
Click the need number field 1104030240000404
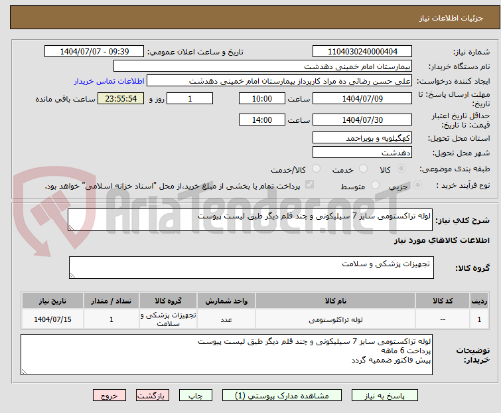[362, 52]
